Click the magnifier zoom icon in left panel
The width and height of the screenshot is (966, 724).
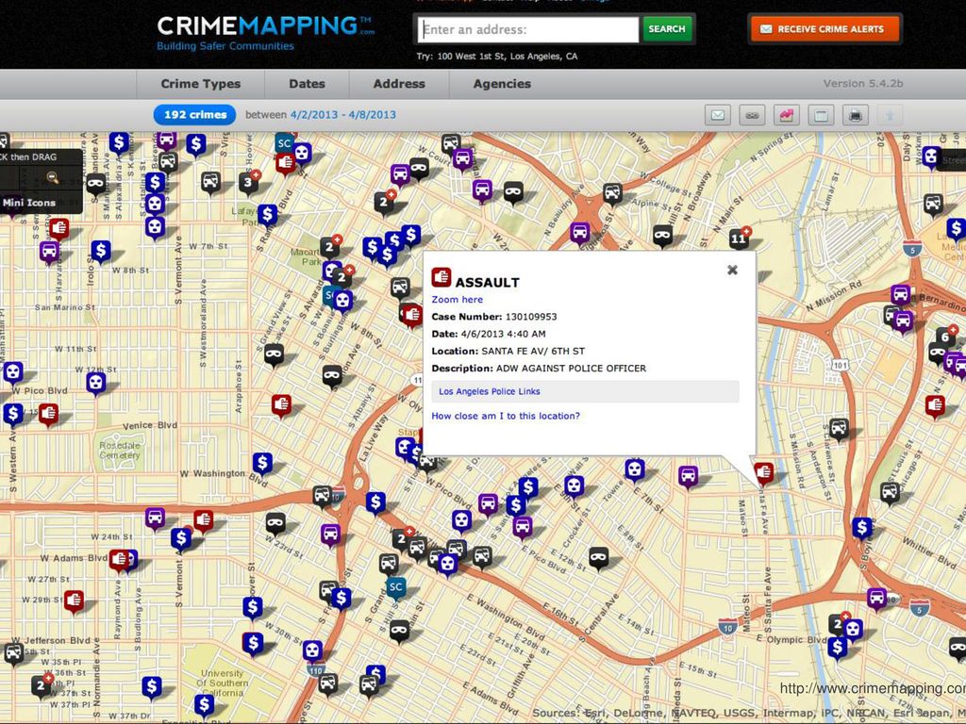53,178
